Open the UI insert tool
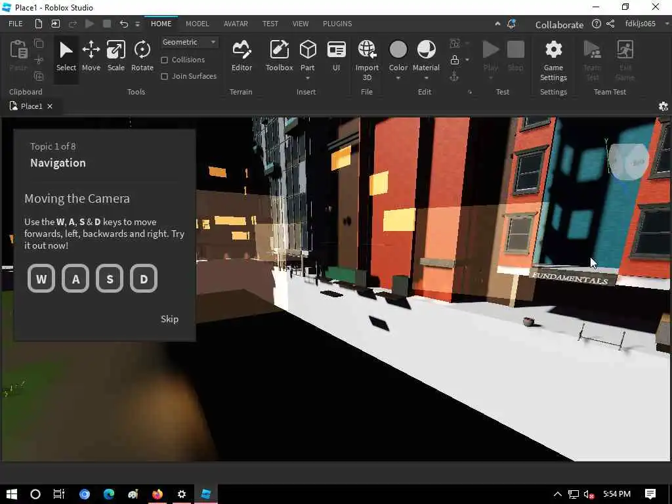Viewport: 672px width, 504px height. pyautogui.click(x=337, y=56)
